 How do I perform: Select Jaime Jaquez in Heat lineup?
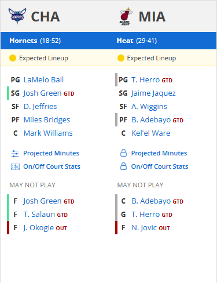click(153, 93)
